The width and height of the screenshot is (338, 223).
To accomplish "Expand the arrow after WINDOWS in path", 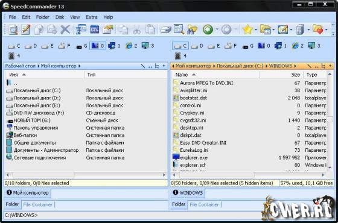I will point(295,66).
